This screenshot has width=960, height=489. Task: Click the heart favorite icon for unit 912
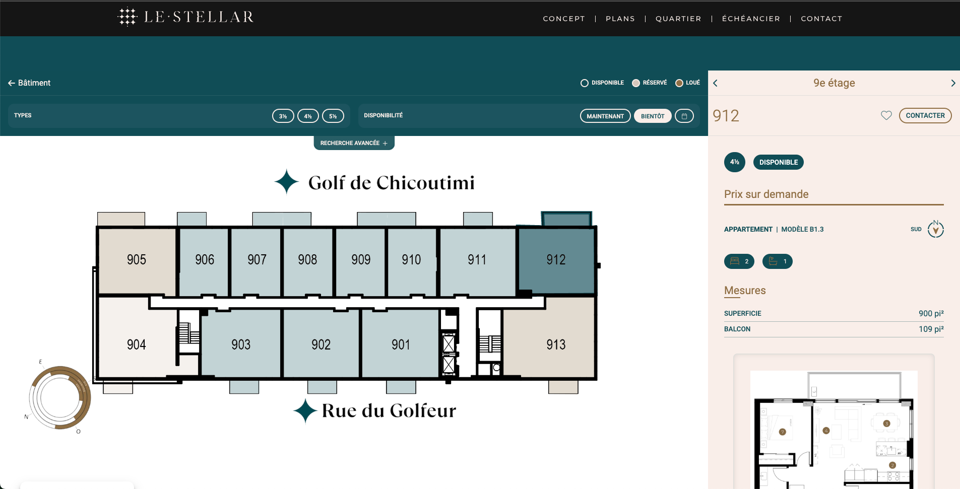click(886, 115)
